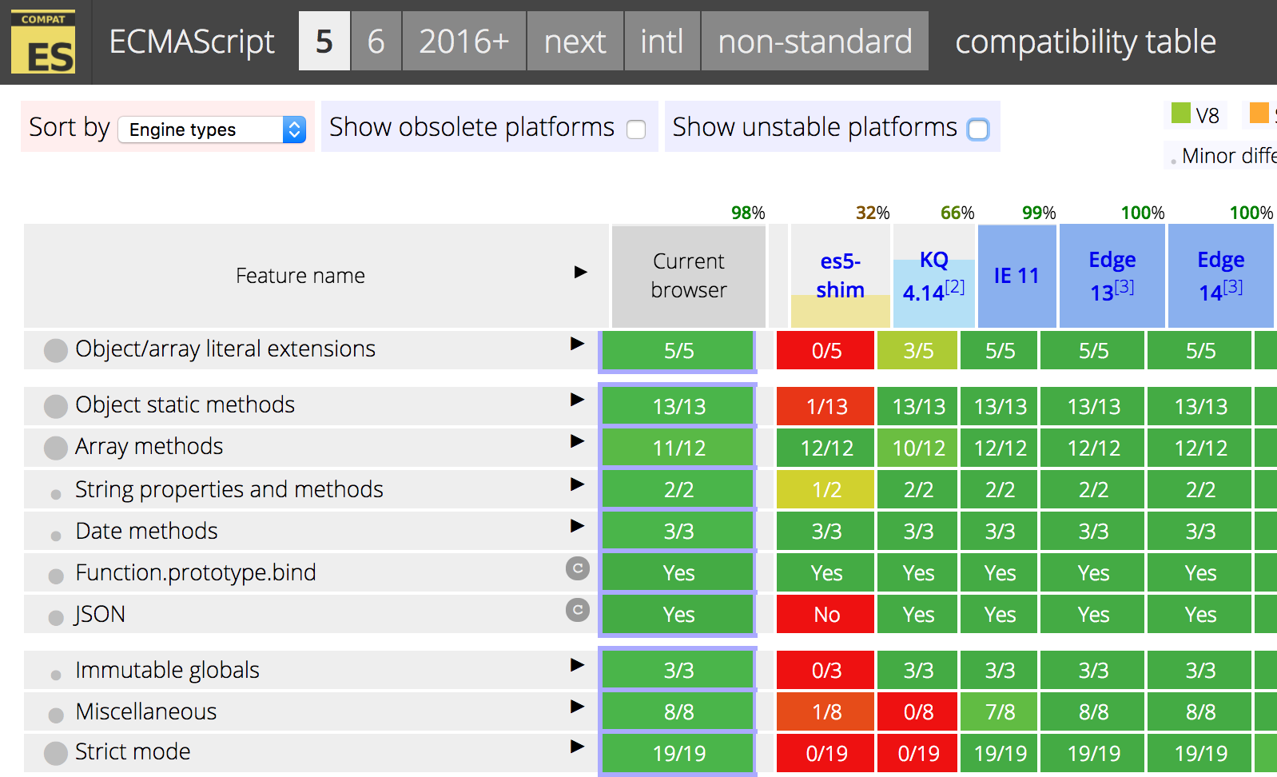Select the non-standard tab
Viewport: 1277px width, 777px height.
(x=814, y=42)
